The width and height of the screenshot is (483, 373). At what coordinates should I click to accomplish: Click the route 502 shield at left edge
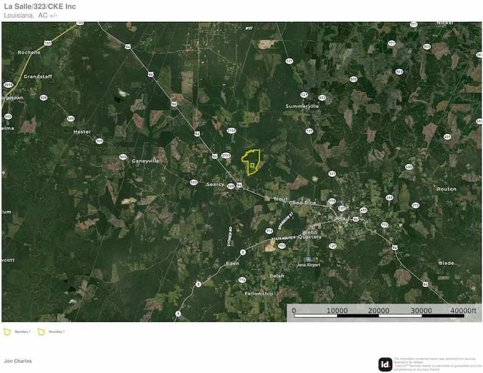(8, 117)
